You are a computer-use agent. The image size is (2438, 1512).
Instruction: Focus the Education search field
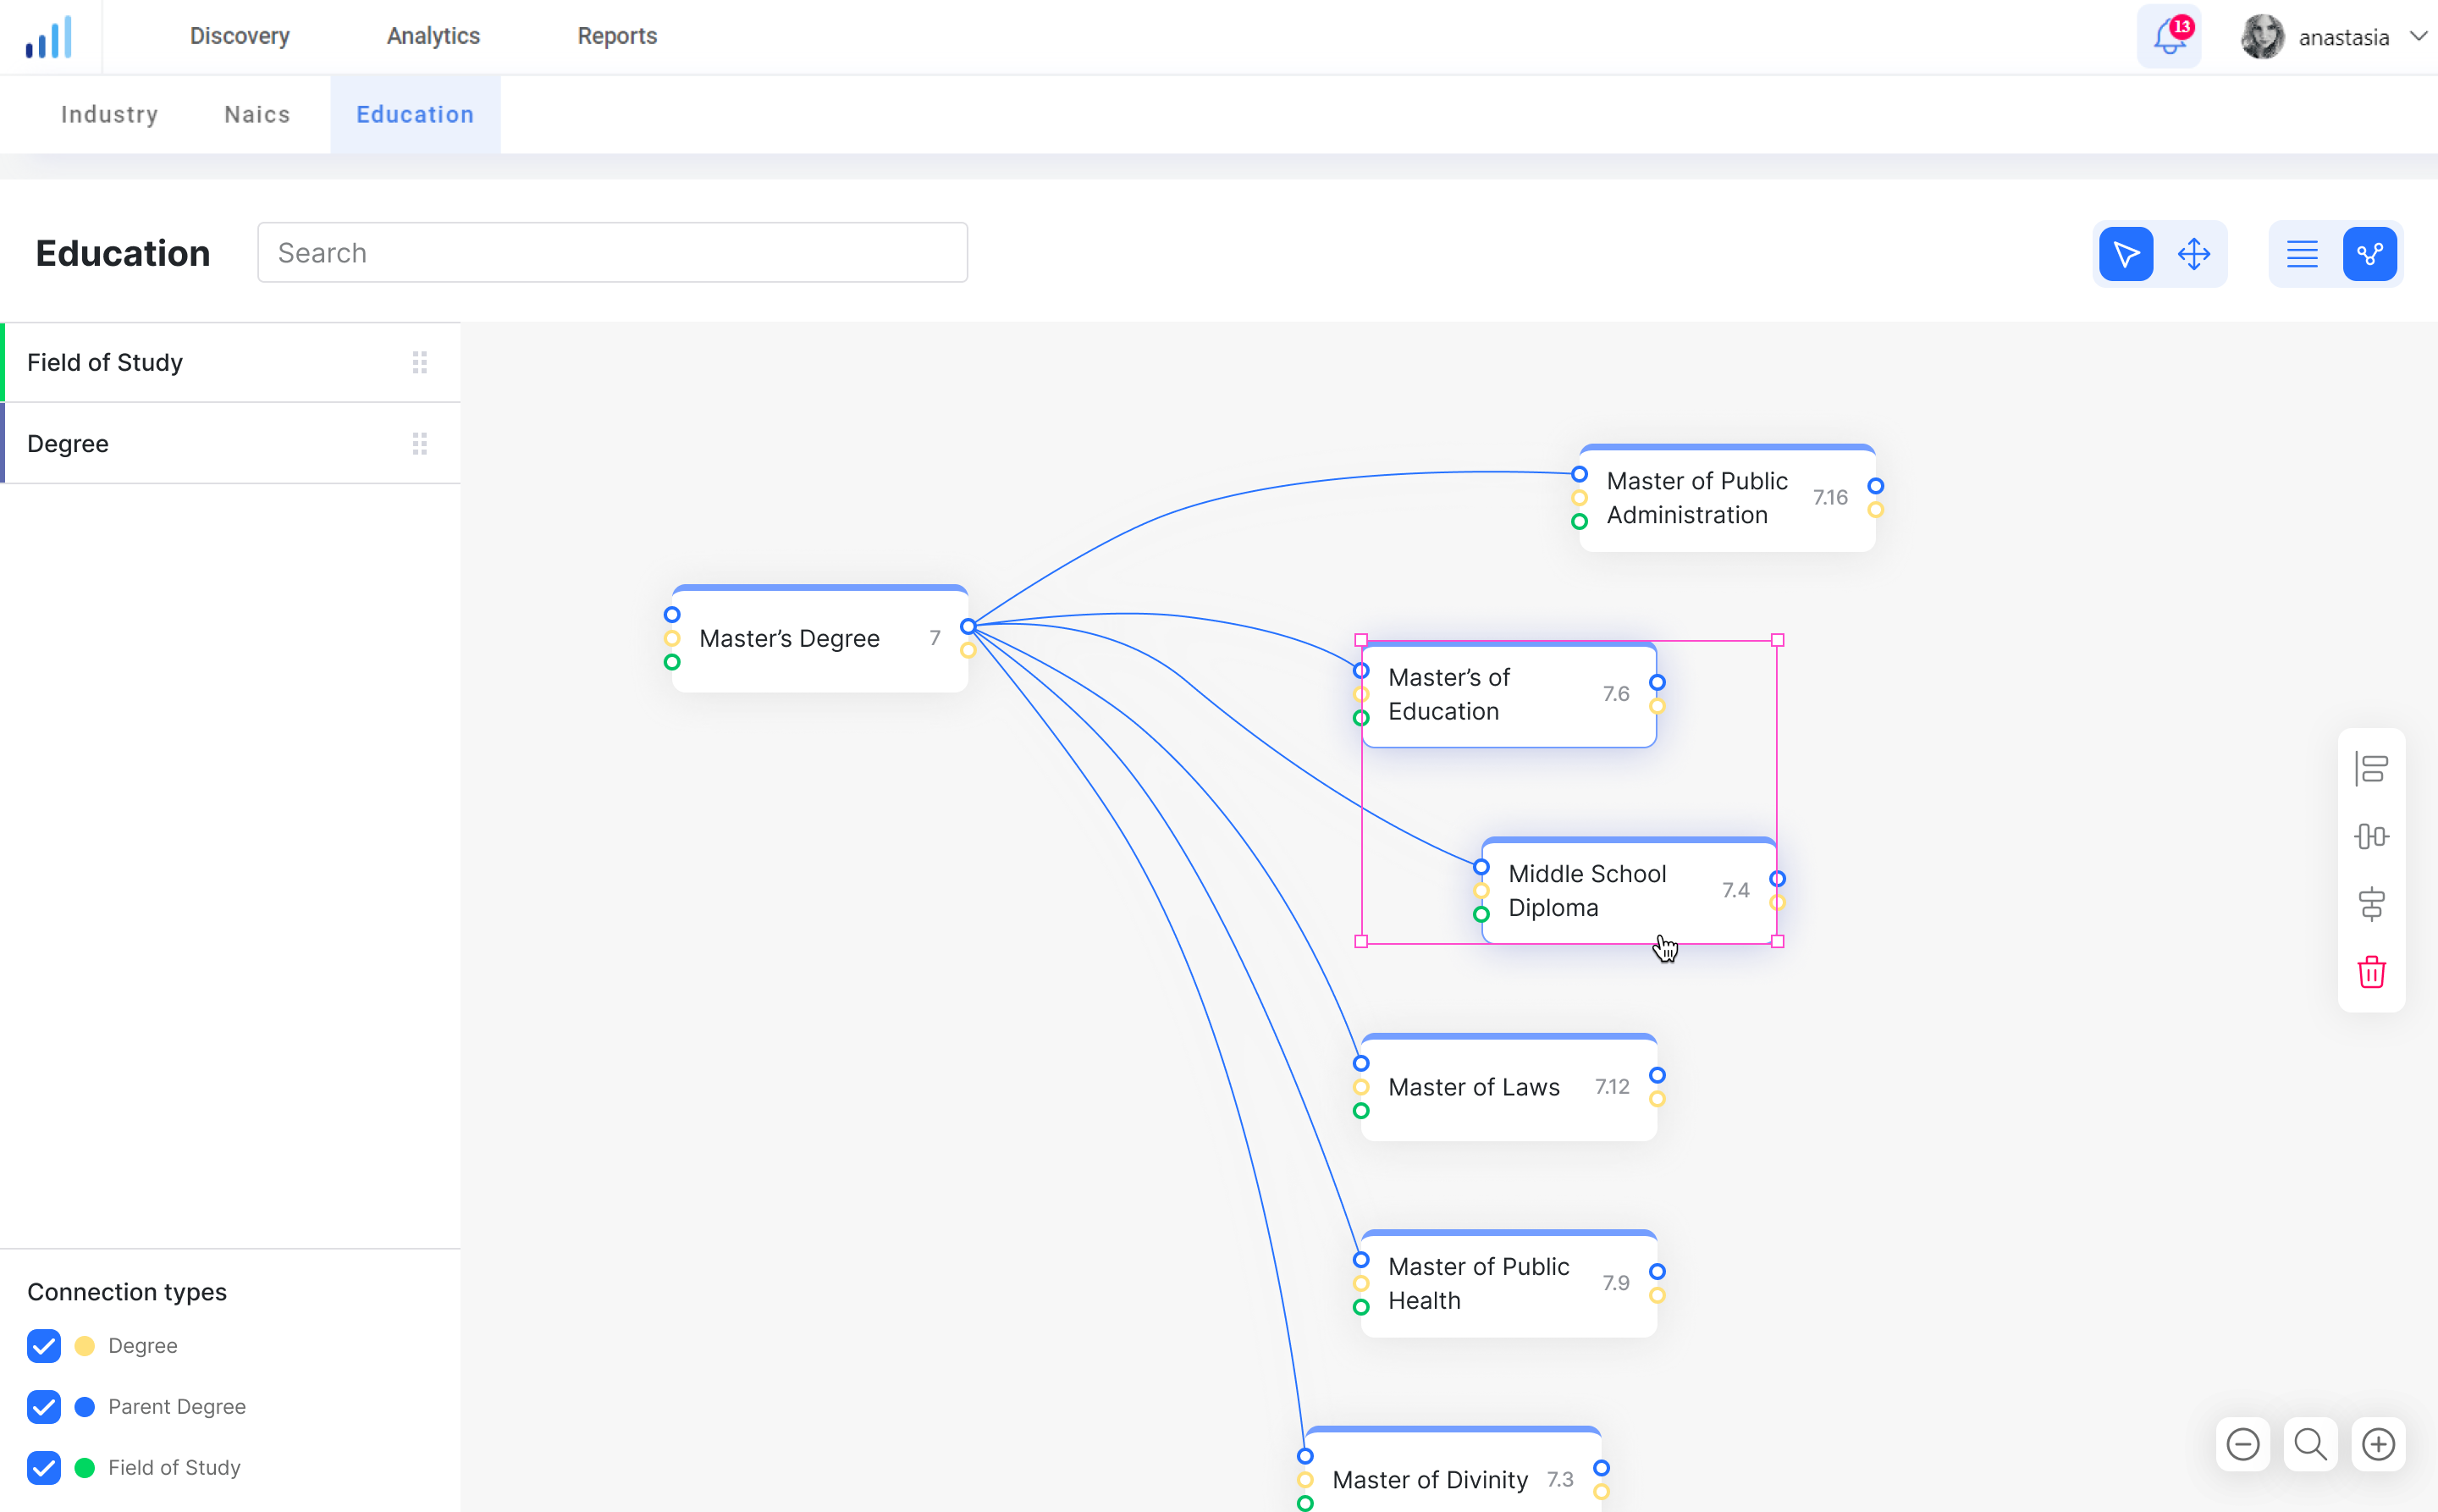click(x=612, y=253)
